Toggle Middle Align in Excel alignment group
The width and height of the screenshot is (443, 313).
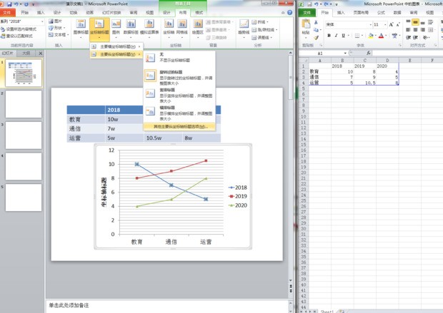point(415,22)
